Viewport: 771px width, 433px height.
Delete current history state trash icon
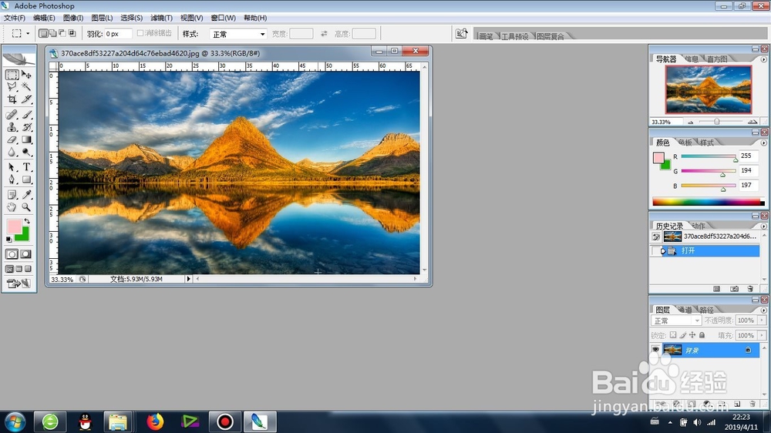click(750, 289)
